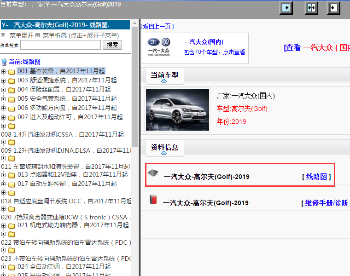Select 009 1.2升汽油发动机DJNA,DLSA item
Image resolution: width=350 pixels, height=276 pixels.
pos(66,151)
